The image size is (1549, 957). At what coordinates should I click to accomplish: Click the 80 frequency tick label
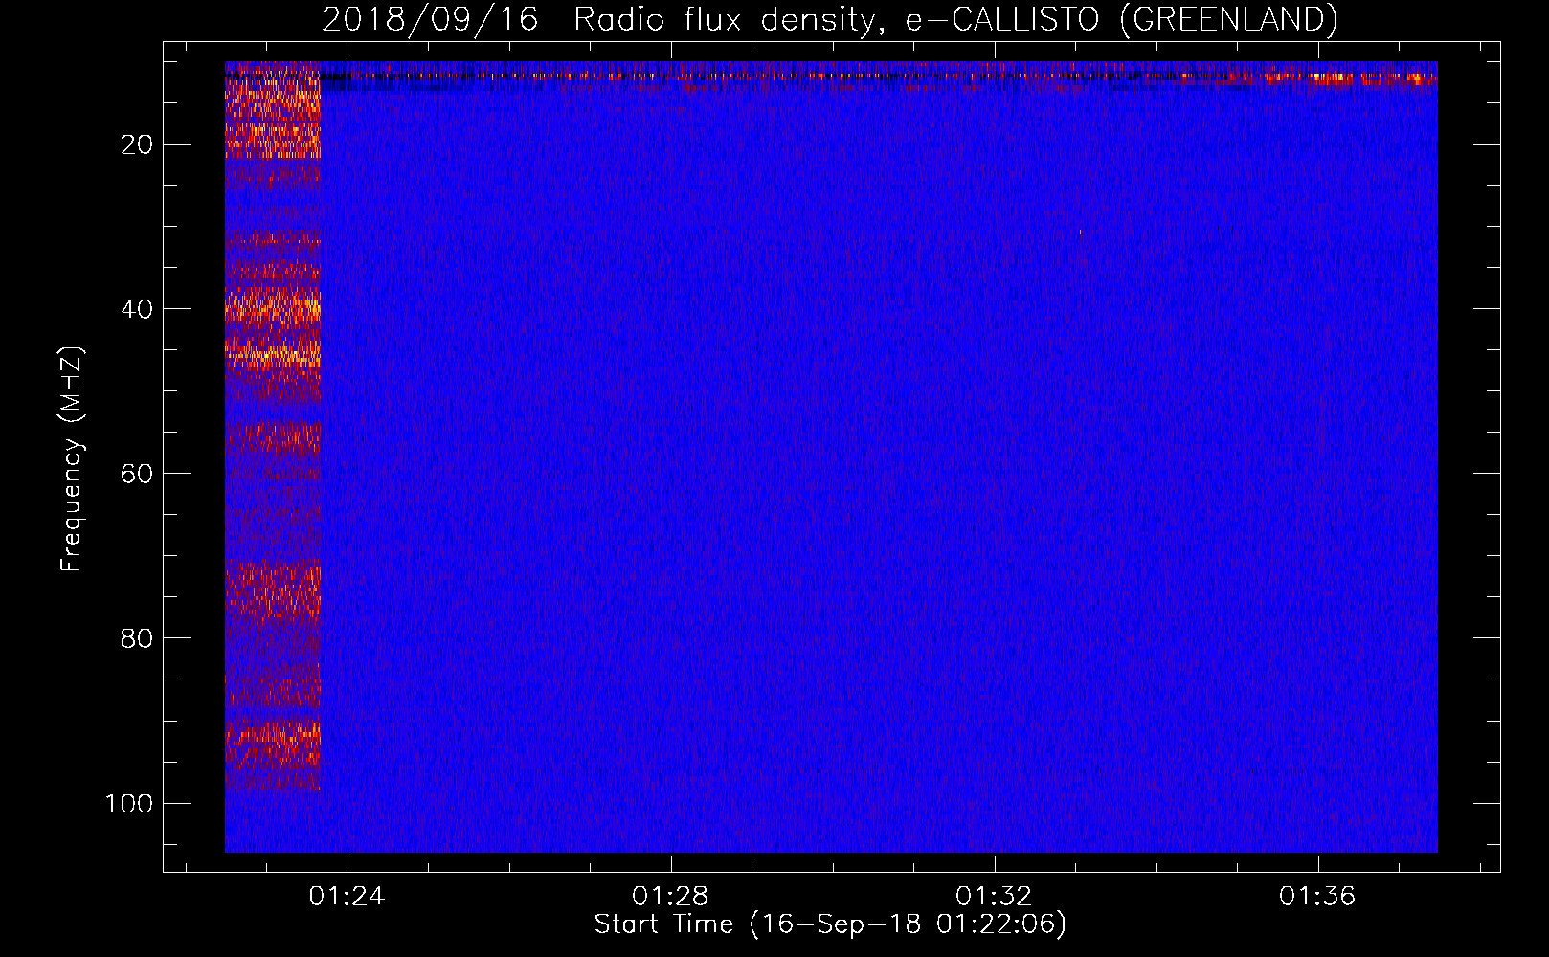[137, 638]
